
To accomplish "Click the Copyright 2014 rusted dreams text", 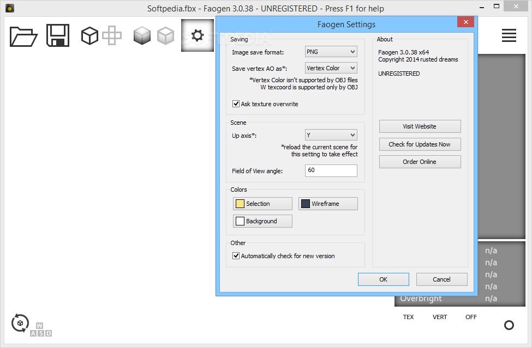I will (x=418, y=59).
